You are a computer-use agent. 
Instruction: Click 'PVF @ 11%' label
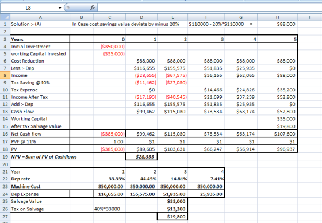click(24, 141)
